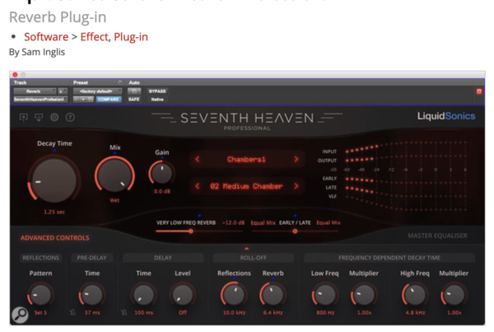
Task: Open the factory default preset dropdown
Action: point(97,91)
